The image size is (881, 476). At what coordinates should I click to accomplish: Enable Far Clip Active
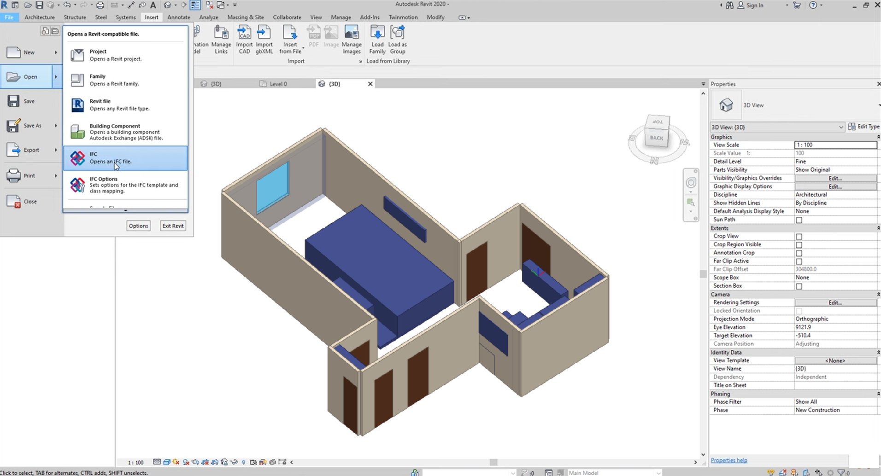[x=799, y=261]
